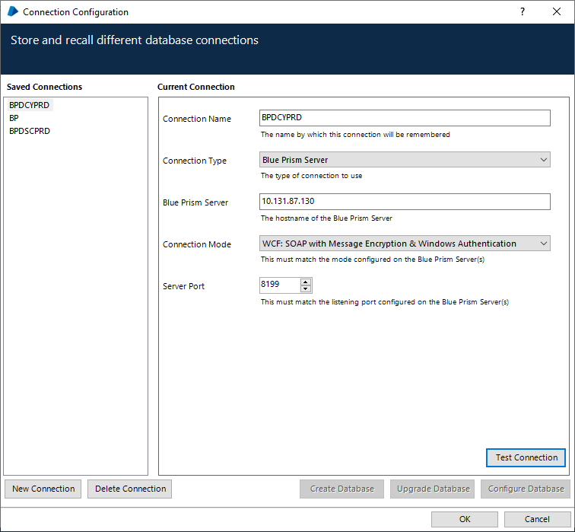Click the Create Database button
The height and width of the screenshot is (532, 575).
click(x=342, y=489)
